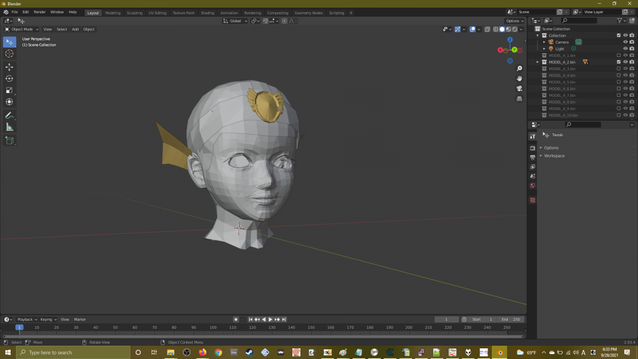Click the End frame field in timeline
This screenshot has height=359, width=638.
pos(510,320)
